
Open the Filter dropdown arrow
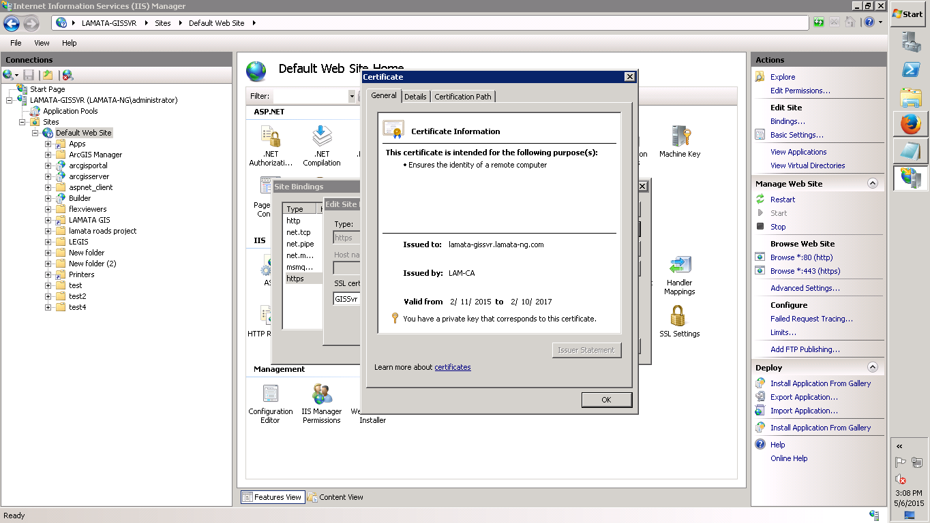[x=352, y=97]
